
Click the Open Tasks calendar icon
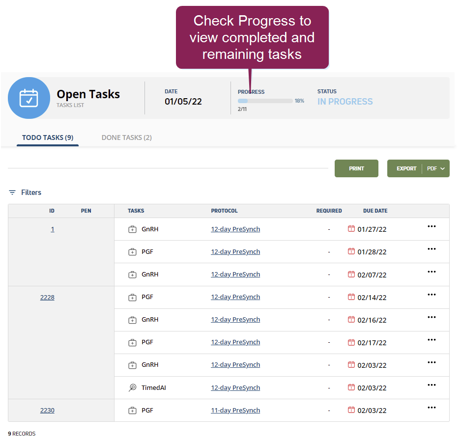[29, 98]
